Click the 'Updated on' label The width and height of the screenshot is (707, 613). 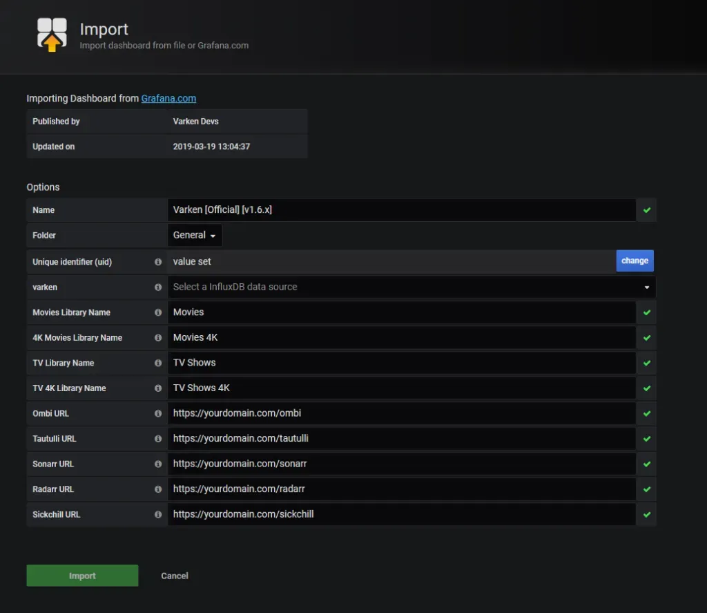54,147
